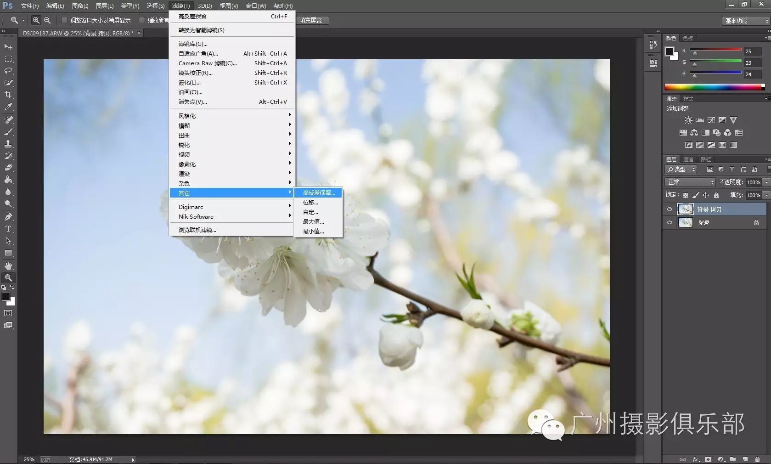This screenshot has width=771, height=464.
Task: Toggle visibility of the 背景 layer
Action: pyautogui.click(x=670, y=223)
